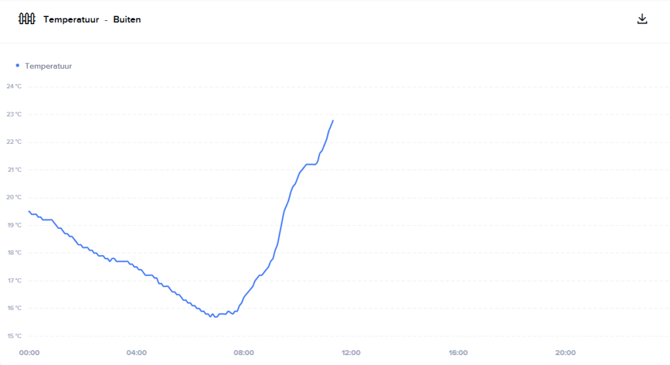Click the 15 °C y-axis label
This screenshot has height=365, width=670.
click(x=14, y=336)
